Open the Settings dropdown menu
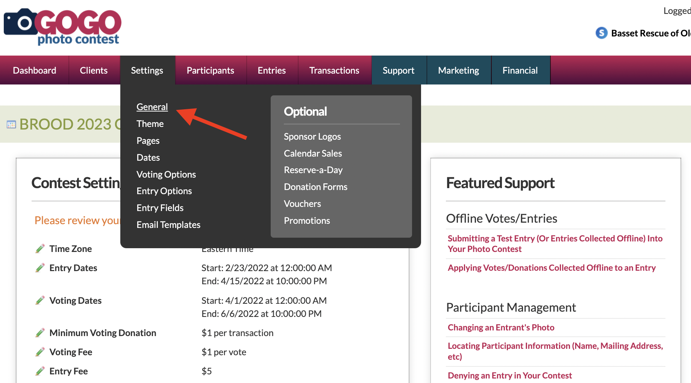The width and height of the screenshot is (691, 383). coord(147,70)
